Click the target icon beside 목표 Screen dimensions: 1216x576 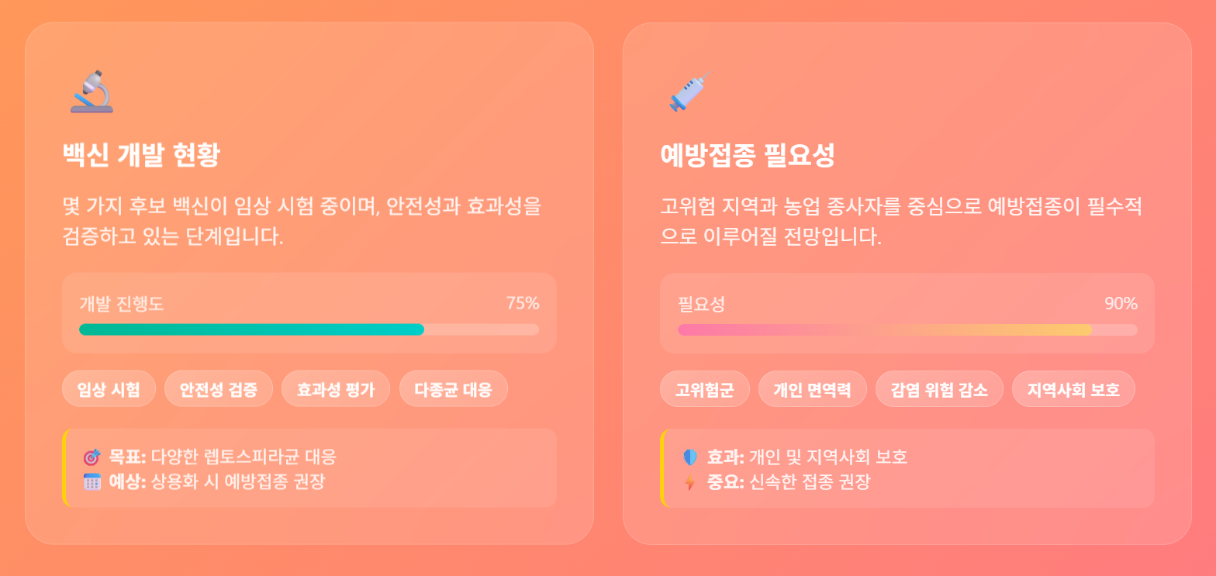click(92, 457)
